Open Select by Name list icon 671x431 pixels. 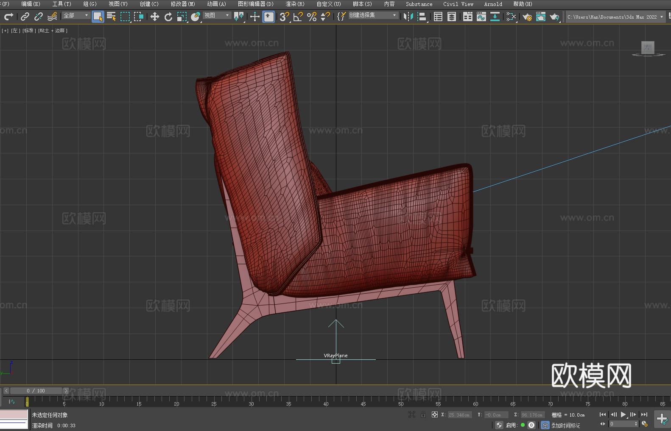click(x=112, y=17)
